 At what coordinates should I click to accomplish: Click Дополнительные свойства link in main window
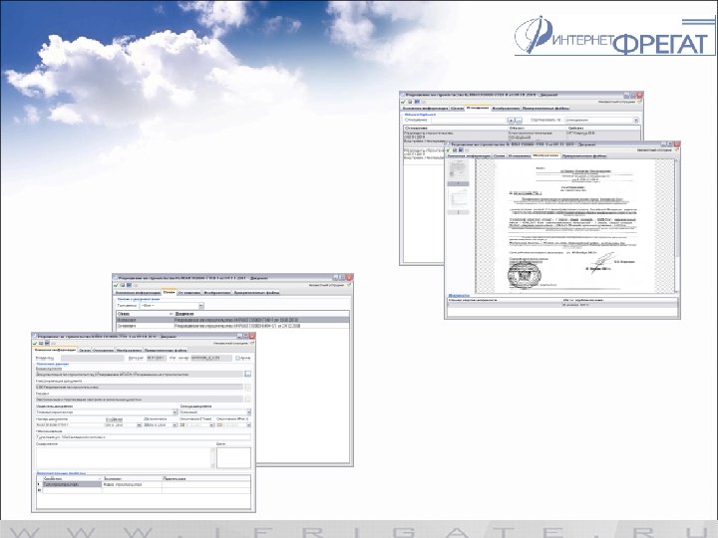61,473
